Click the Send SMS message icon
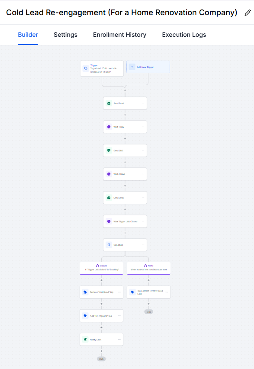This screenshot has height=369, width=254. [109, 151]
